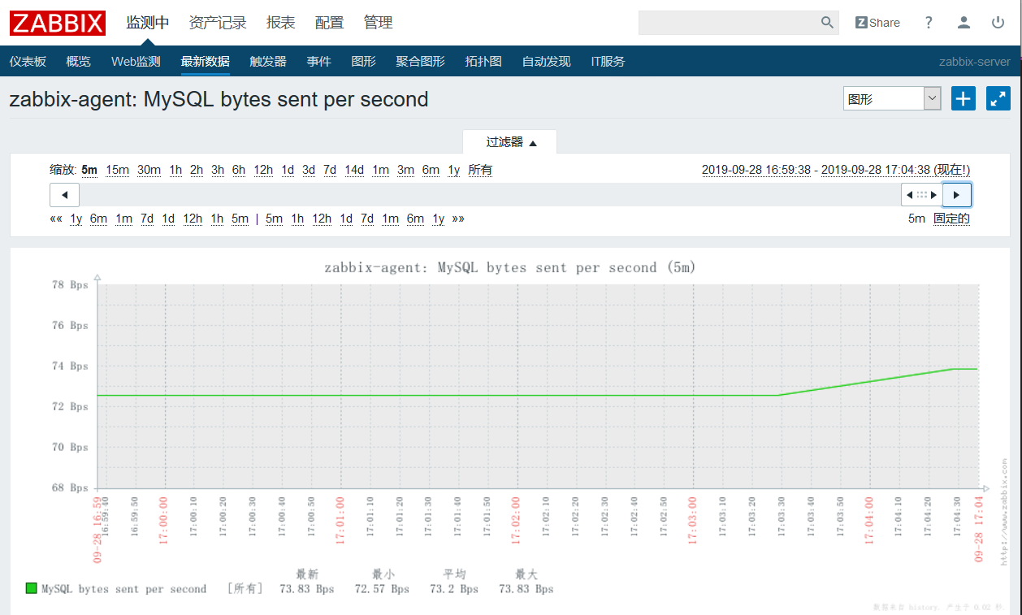Go to 触发器 submenu
This screenshot has width=1022, height=615.
268,61
